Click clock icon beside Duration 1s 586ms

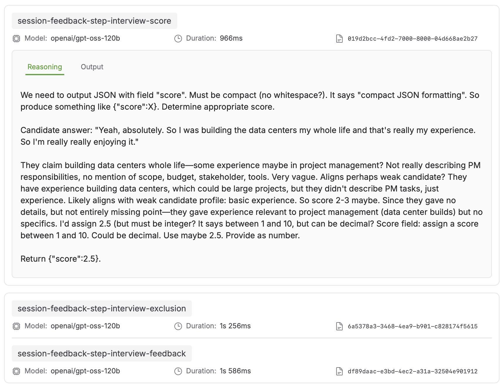pyautogui.click(x=178, y=371)
